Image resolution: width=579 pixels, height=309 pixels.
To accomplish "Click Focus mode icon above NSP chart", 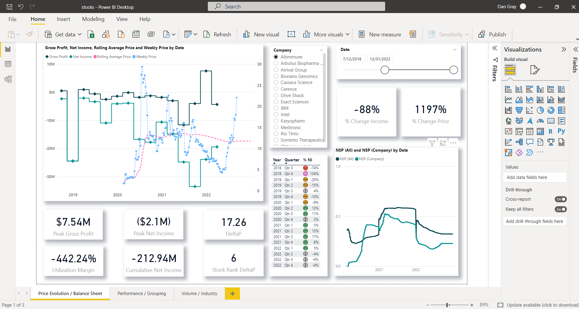I will [443, 143].
